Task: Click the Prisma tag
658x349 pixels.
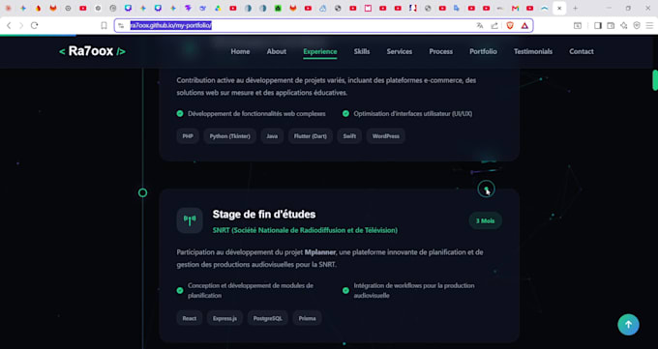Action: pos(307,318)
